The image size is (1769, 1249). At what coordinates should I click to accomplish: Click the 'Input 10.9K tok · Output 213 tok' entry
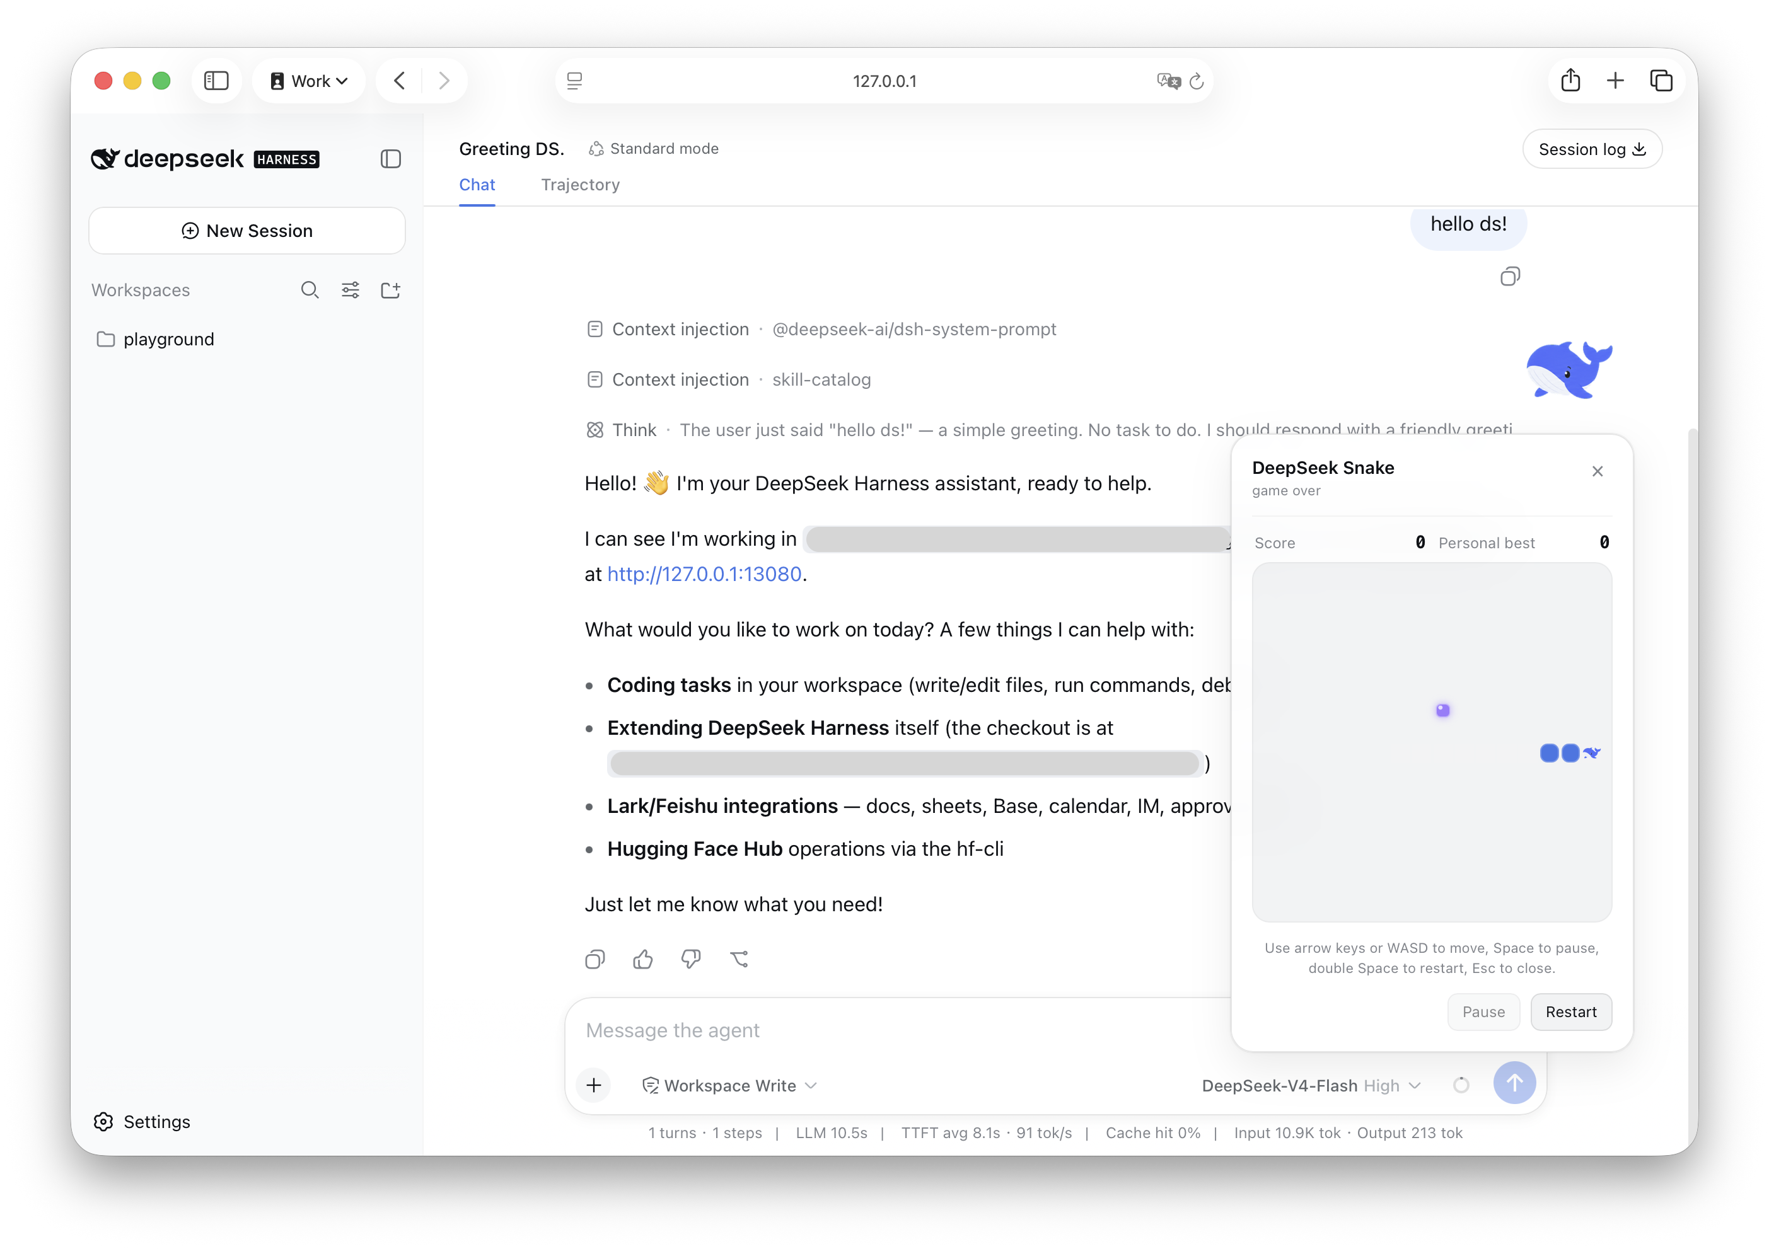pos(1348,1132)
